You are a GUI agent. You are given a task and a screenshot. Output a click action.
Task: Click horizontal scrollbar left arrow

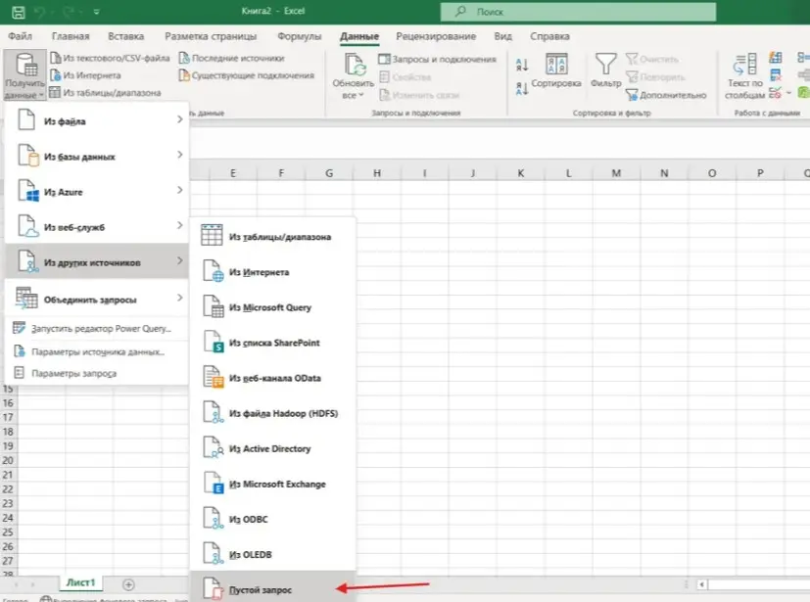click(x=701, y=584)
